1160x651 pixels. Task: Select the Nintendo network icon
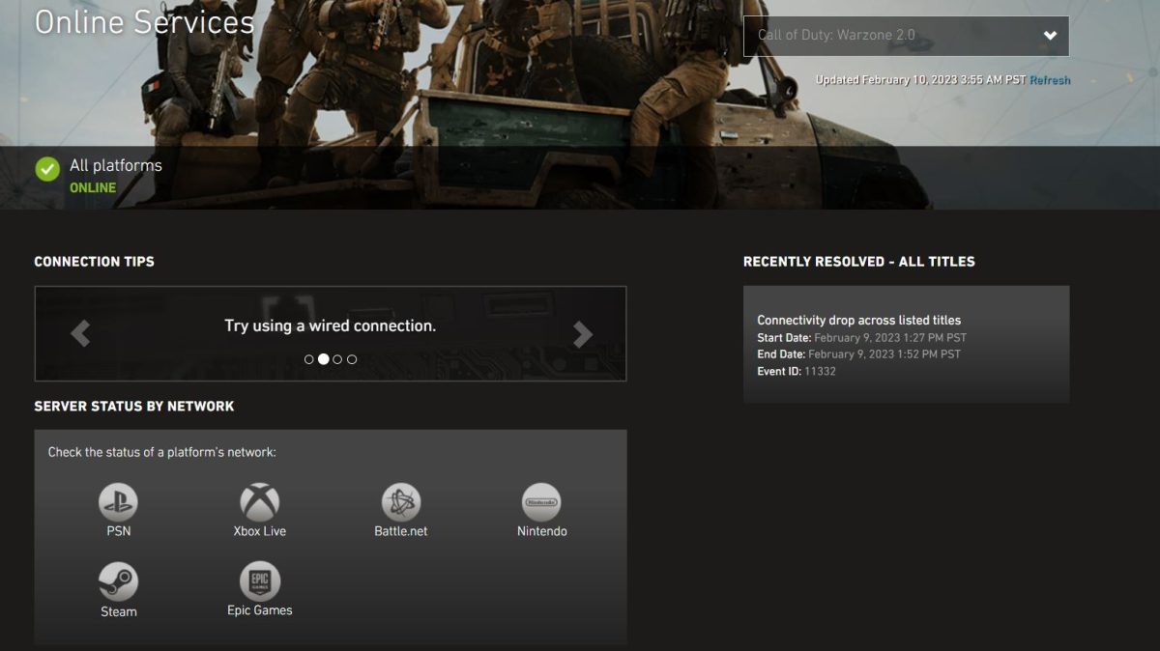pyautogui.click(x=541, y=502)
